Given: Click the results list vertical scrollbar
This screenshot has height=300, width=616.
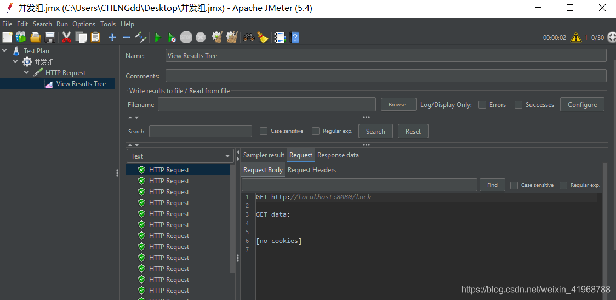Looking at the screenshot, I should (232, 218).
